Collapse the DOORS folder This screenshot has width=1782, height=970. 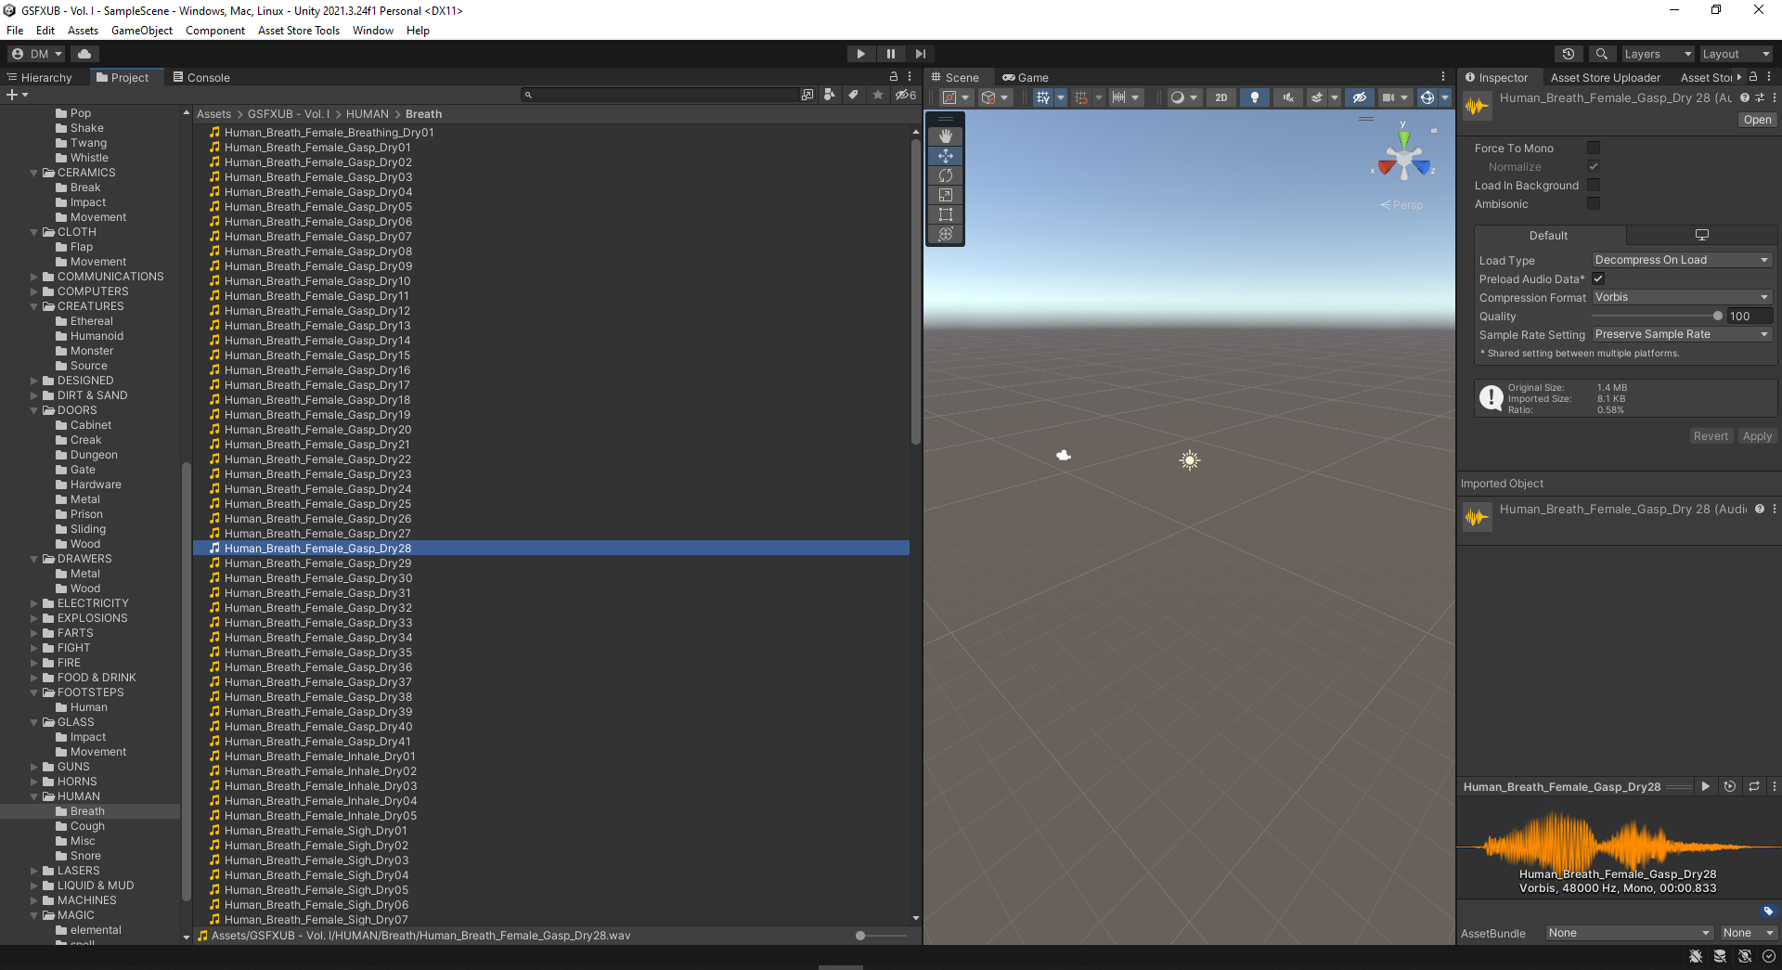point(34,410)
